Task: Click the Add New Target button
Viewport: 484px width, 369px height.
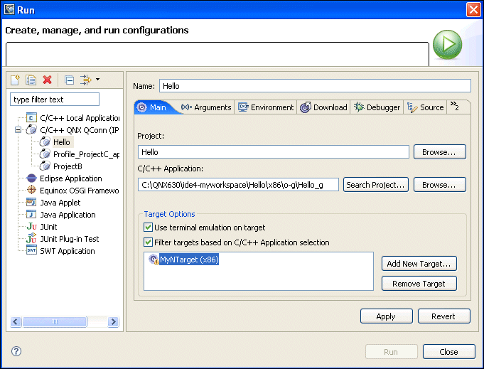Action: [x=419, y=264]
